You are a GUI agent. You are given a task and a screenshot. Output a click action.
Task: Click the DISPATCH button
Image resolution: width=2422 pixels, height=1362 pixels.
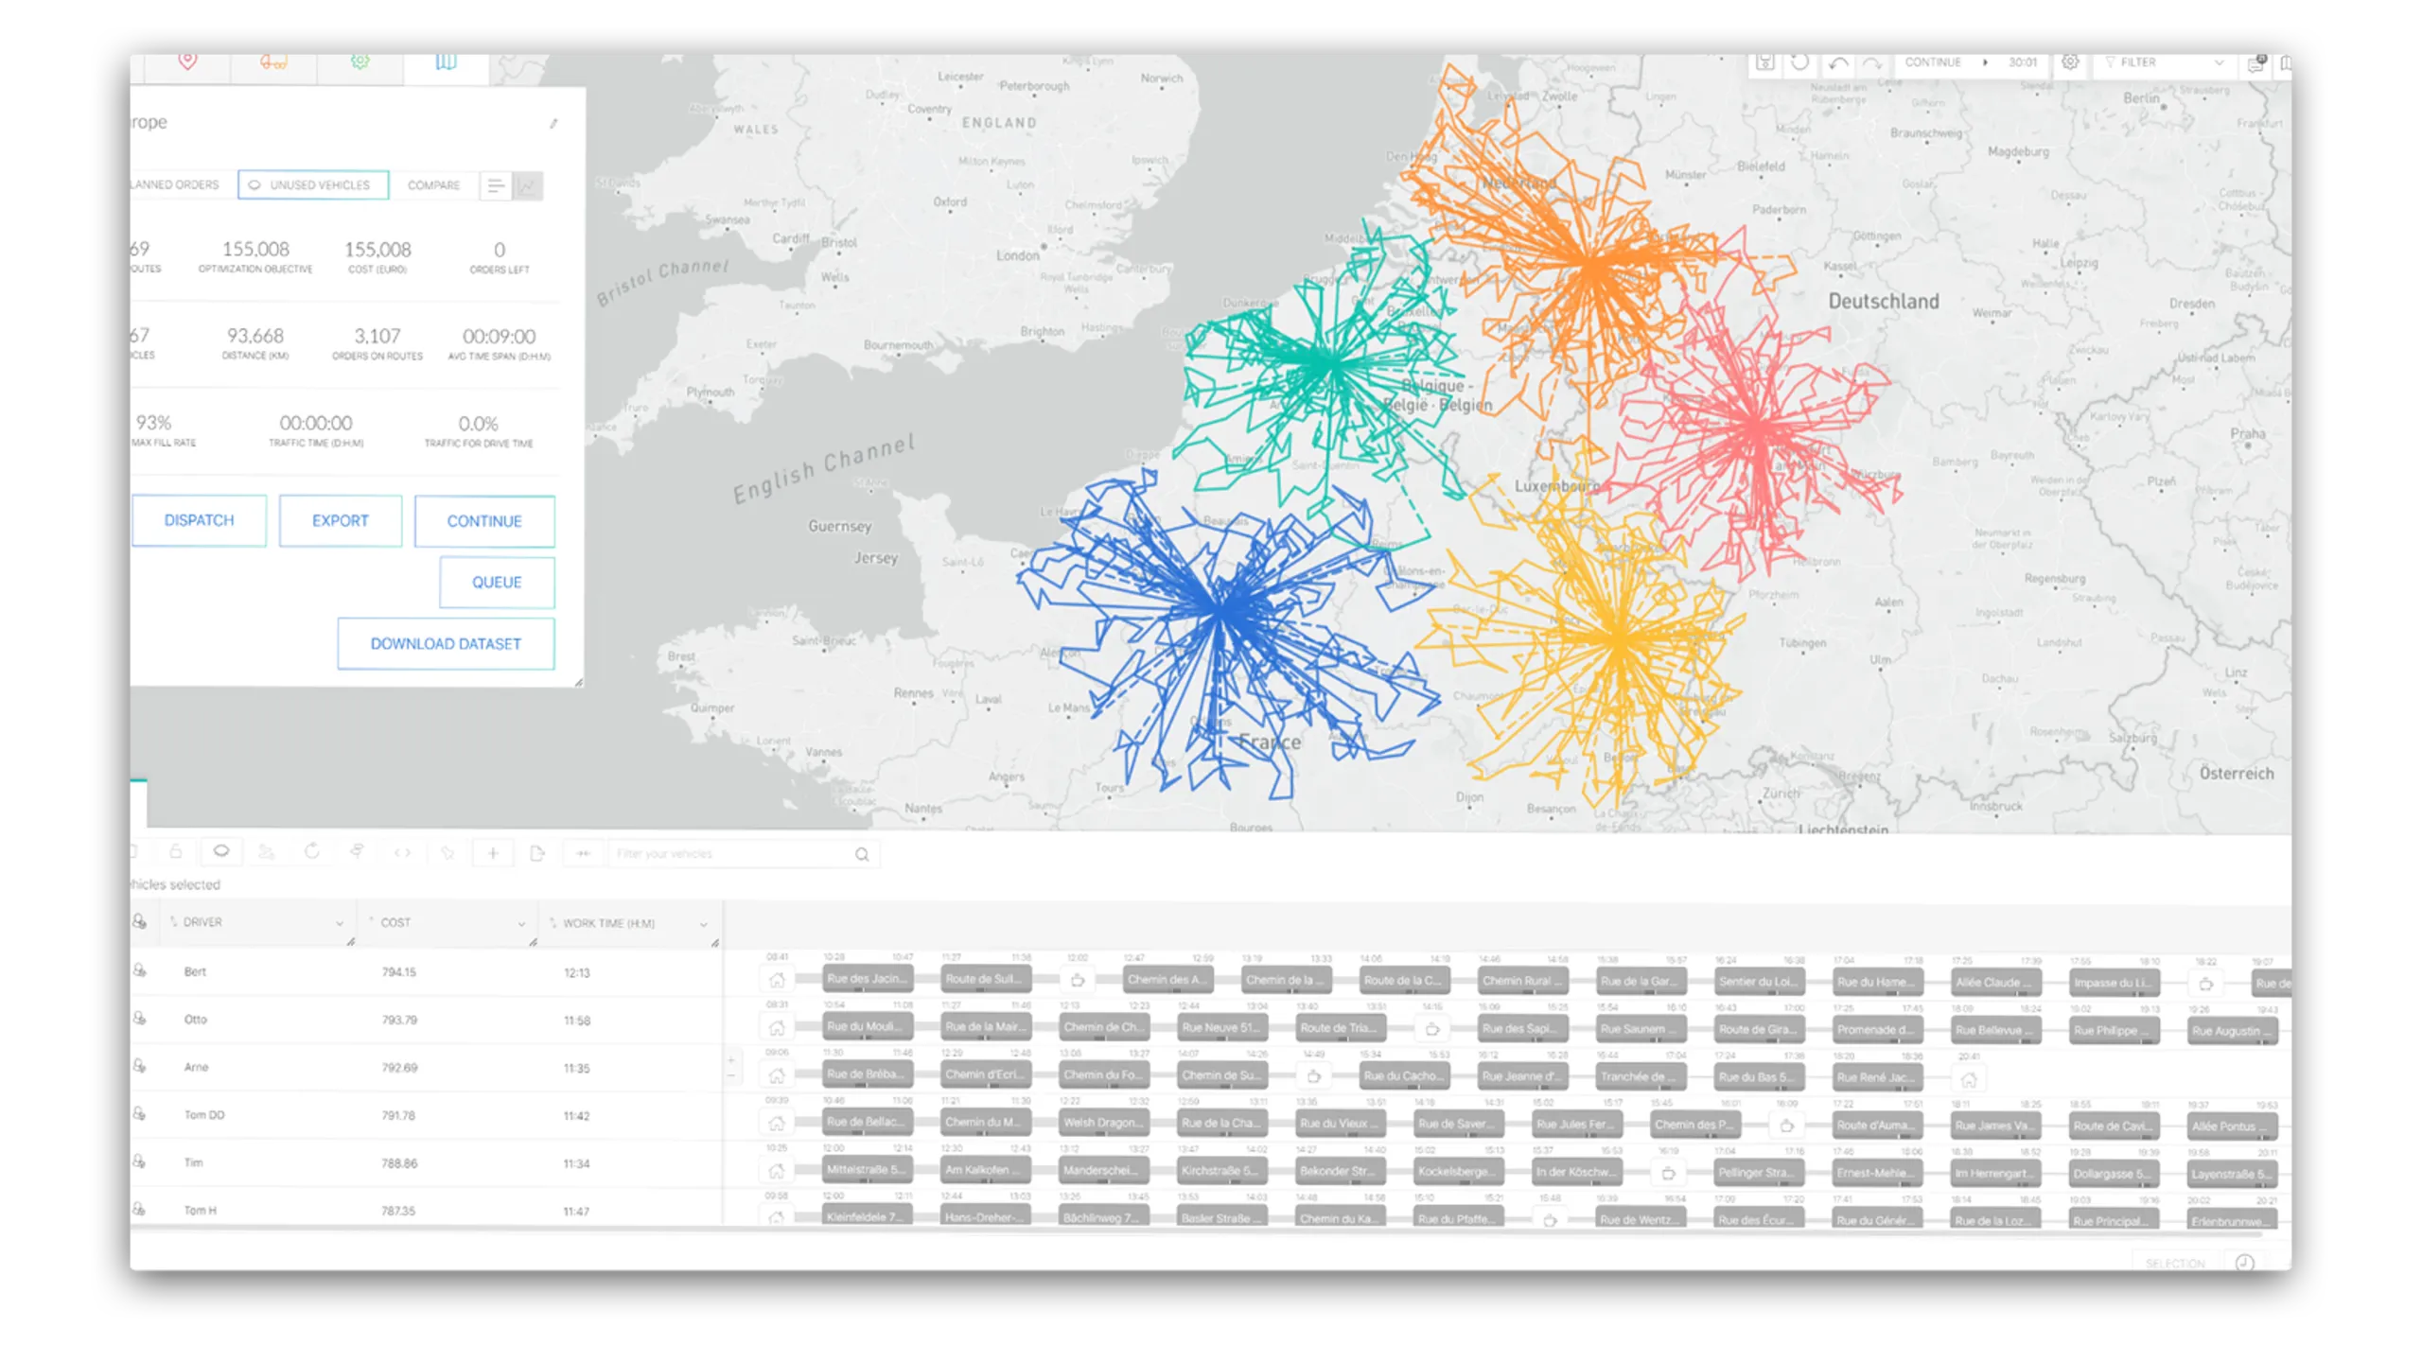[x=199, y=520]
